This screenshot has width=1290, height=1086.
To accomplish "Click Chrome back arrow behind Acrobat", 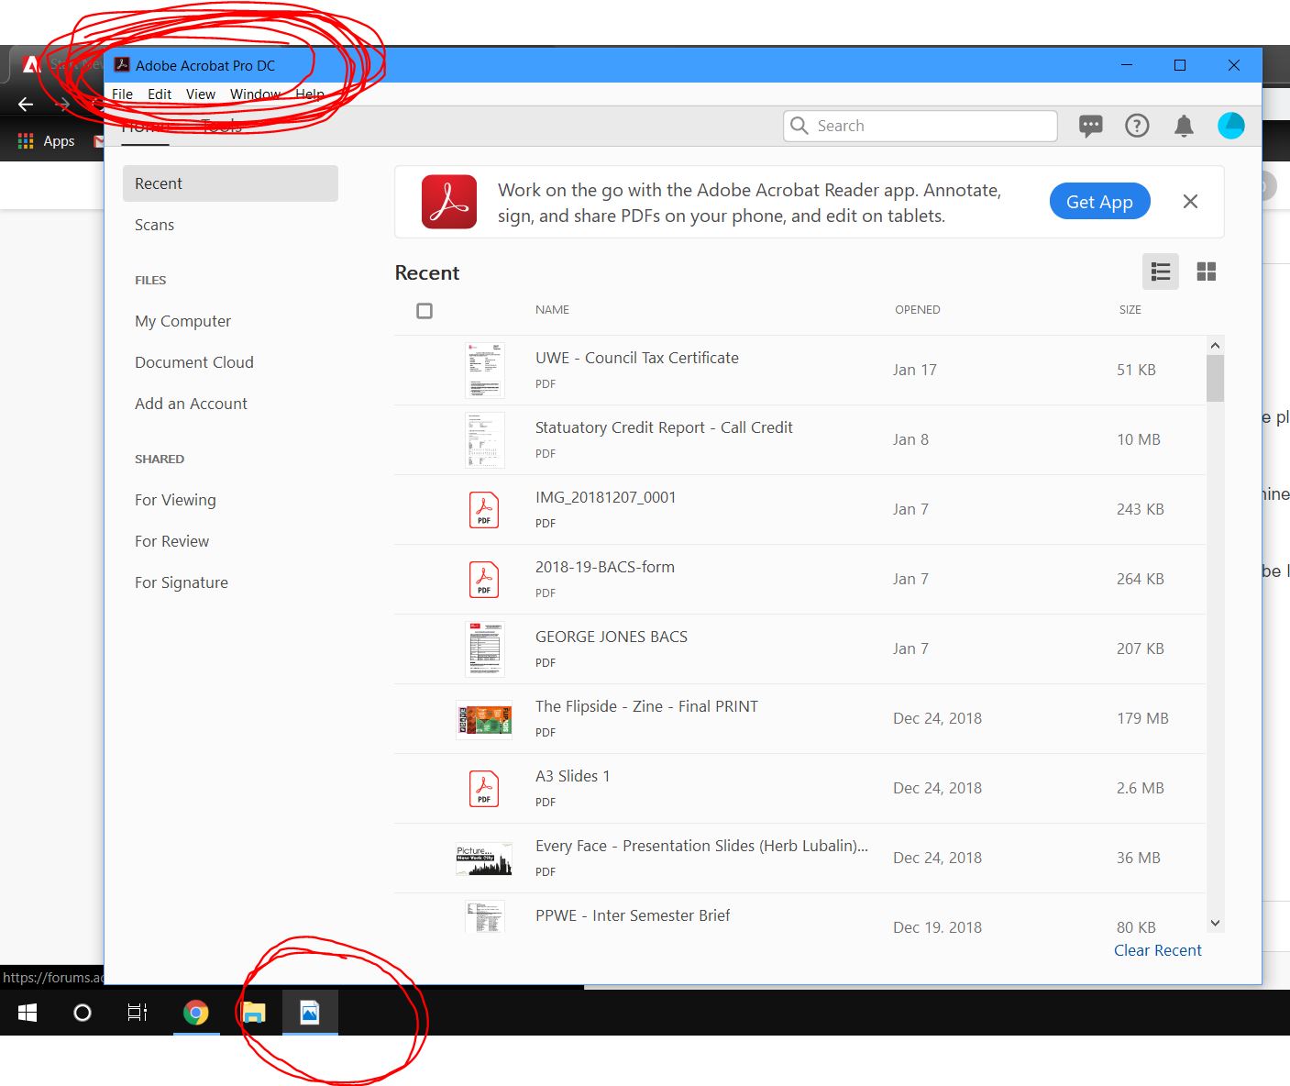I will (26, 105).
